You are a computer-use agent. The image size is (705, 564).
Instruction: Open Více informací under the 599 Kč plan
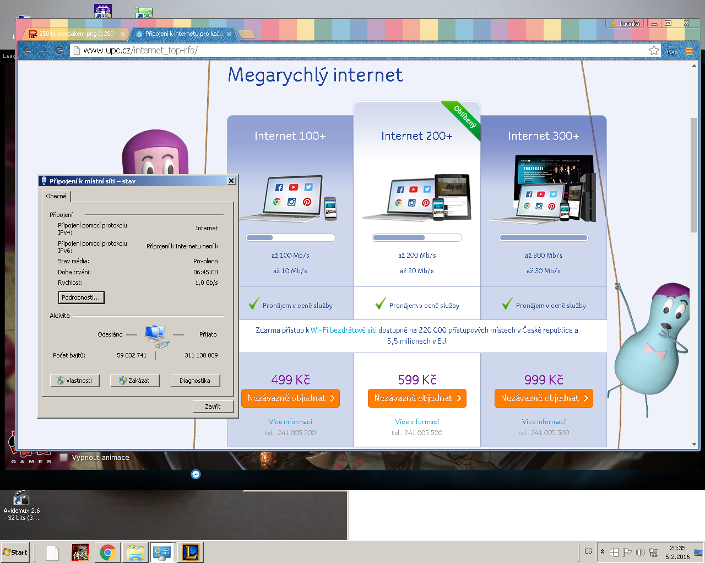pos(417,422)
